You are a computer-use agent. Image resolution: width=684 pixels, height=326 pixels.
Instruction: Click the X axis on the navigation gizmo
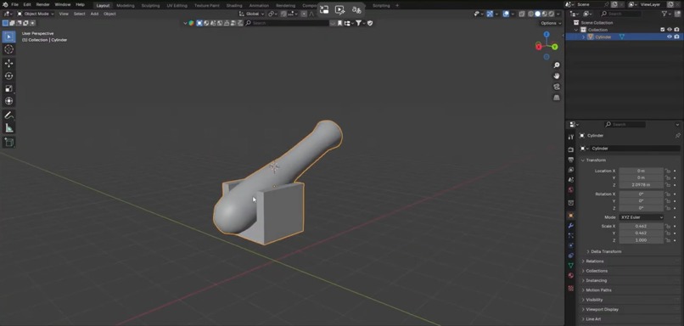pos(538,47)
